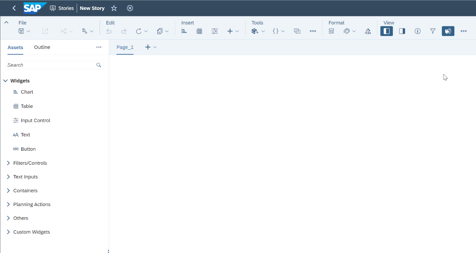This screenshot has height=253, width=476.
Task: Select the Page_1 tab
Action: (125, 47)
